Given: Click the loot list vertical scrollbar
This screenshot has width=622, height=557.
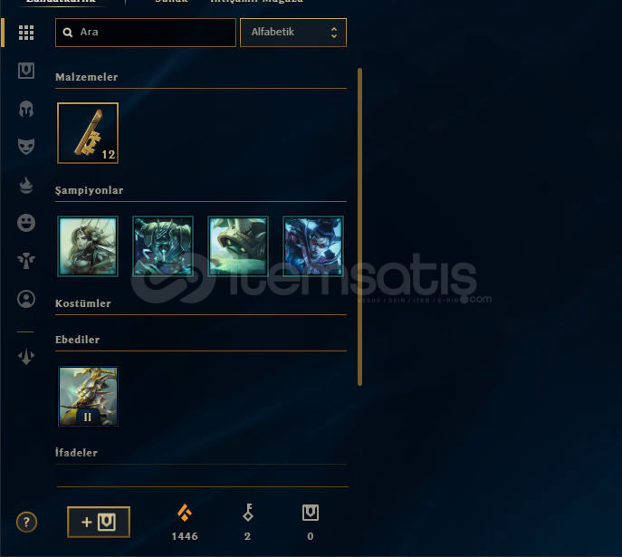Looking at the screenshot, I should pos(359,226).
